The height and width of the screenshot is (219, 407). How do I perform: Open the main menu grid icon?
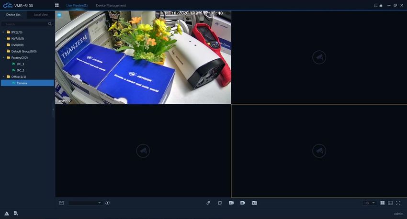[57, 5]
